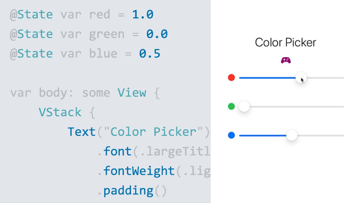This screenshot has height=203, width=361.
Task: Click the green slider thumb
Action: coord(244,106)
